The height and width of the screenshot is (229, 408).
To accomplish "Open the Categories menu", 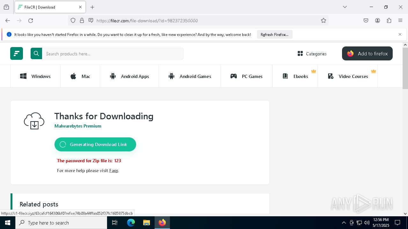I will click(312, 54).
